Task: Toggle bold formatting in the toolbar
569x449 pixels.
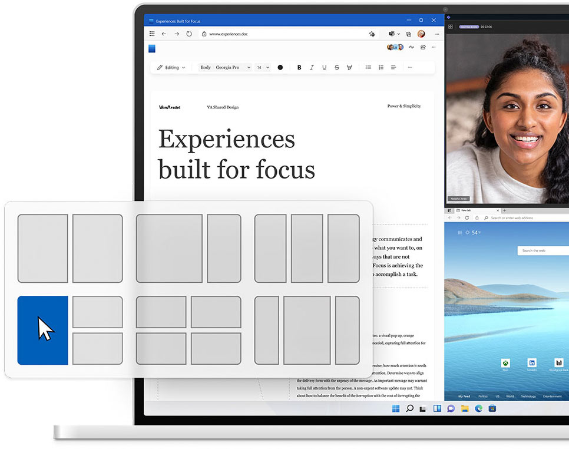Action: 299,68
